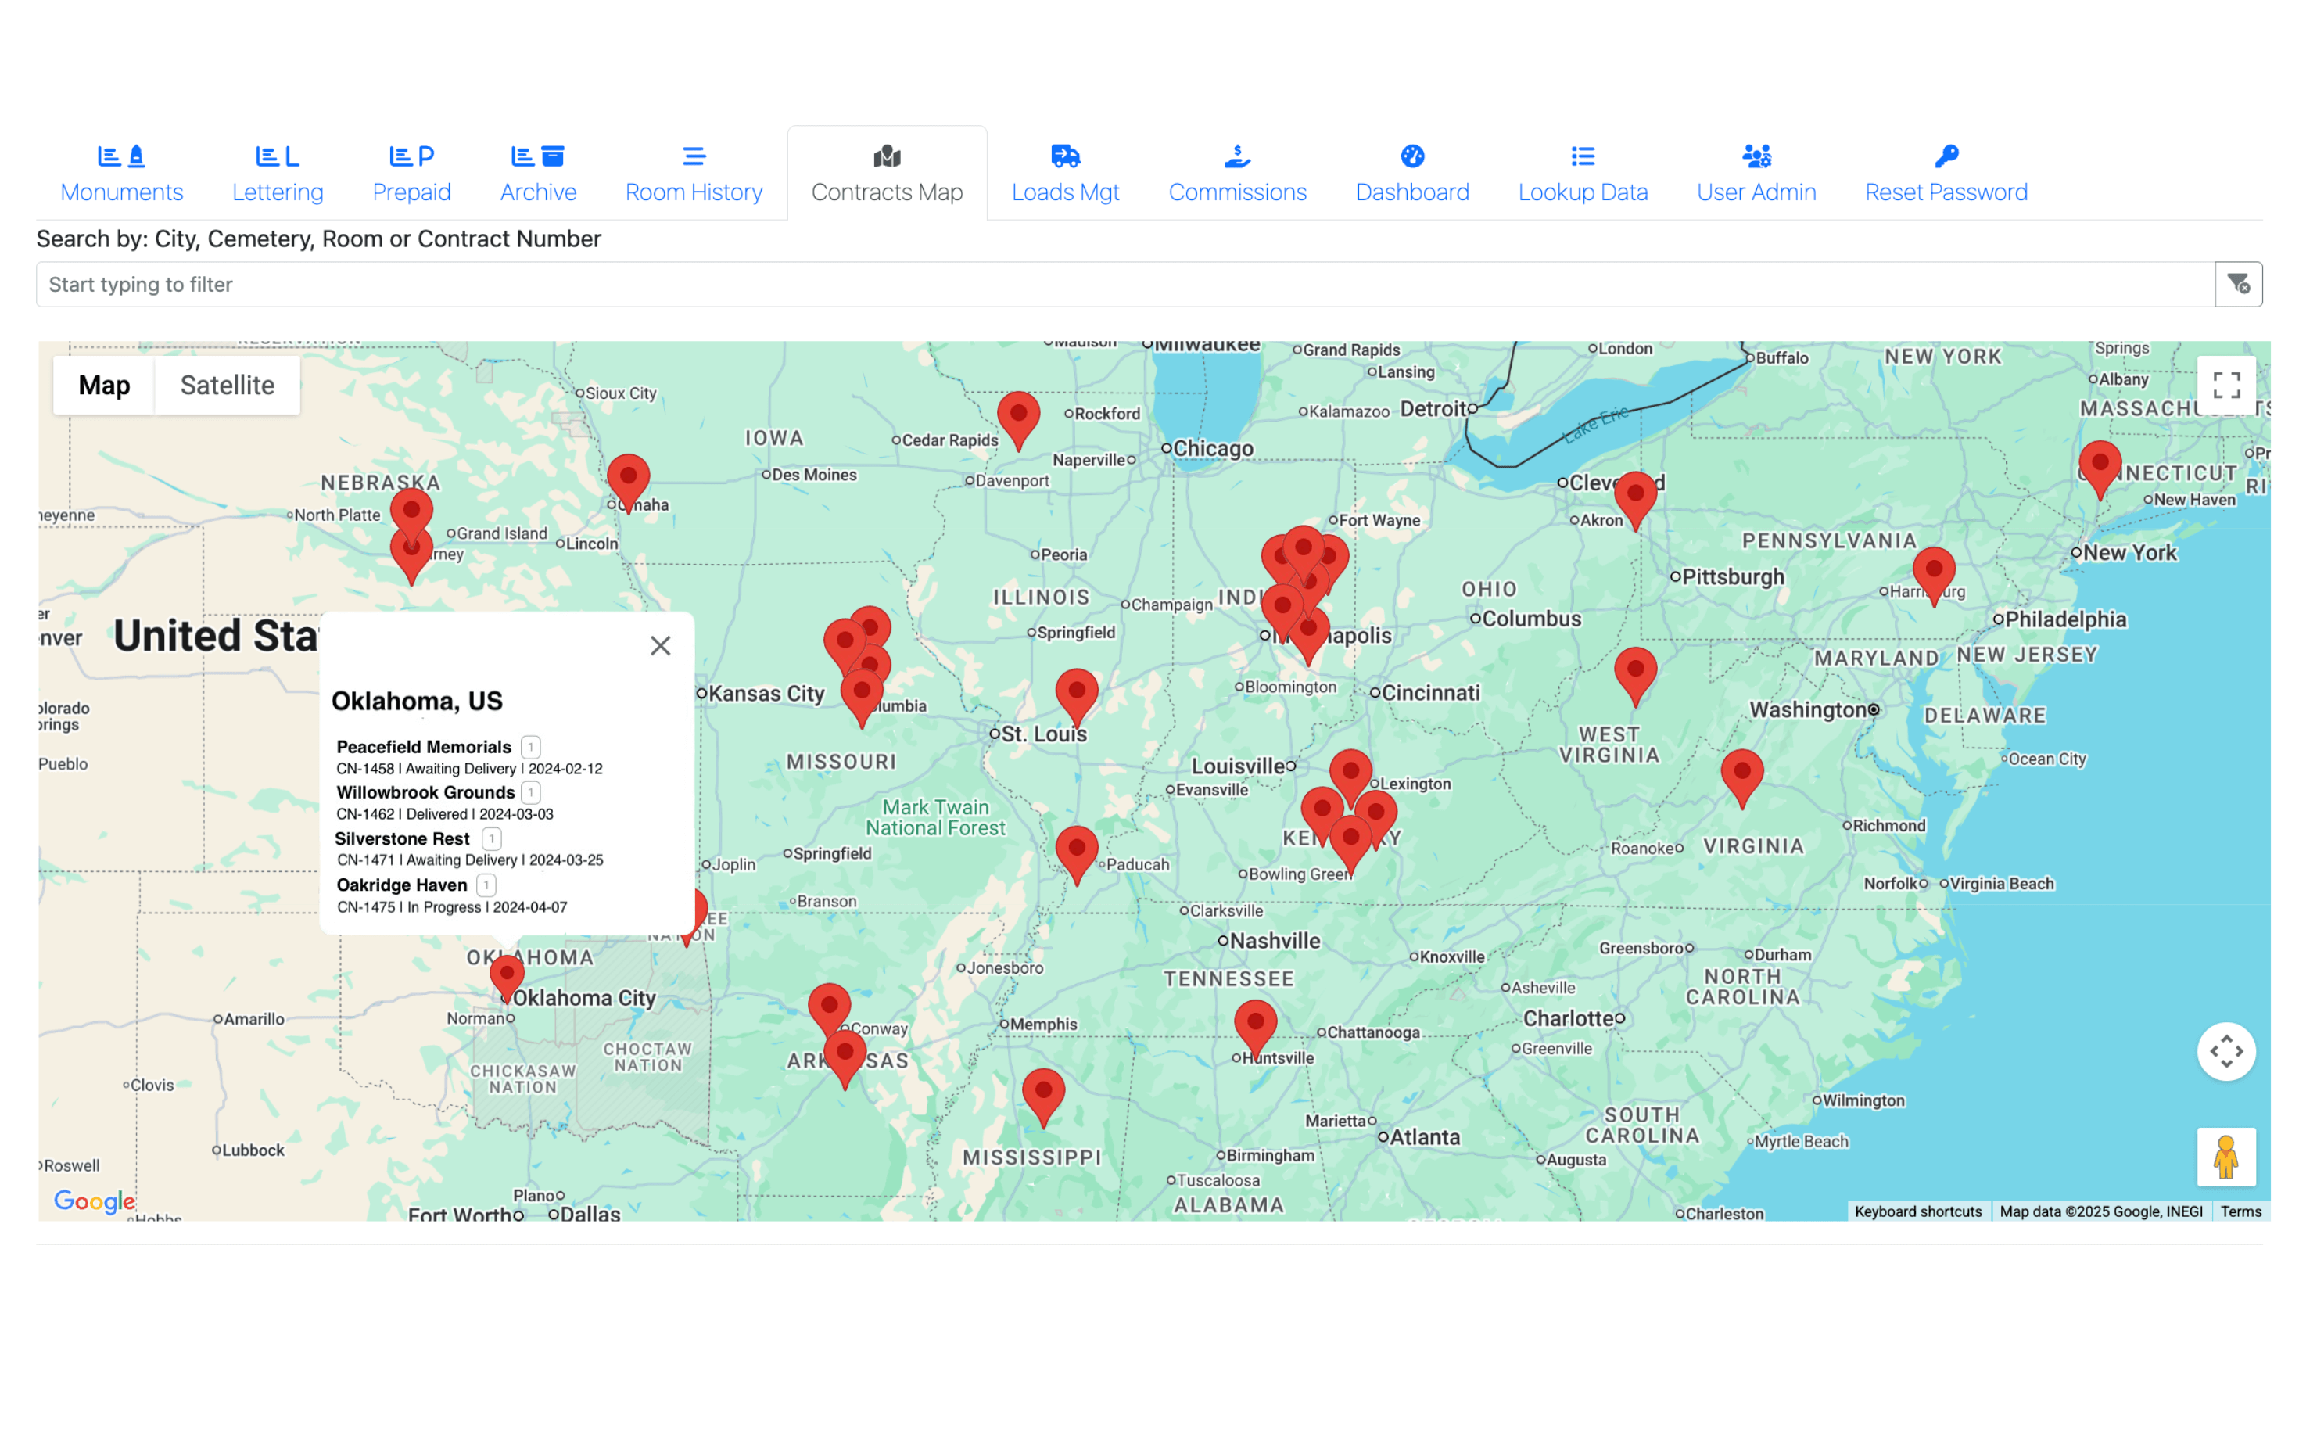Toggle fullscreen mode on the map
Viewport: 2299px width, 1432px height.
click(2226, 385)
